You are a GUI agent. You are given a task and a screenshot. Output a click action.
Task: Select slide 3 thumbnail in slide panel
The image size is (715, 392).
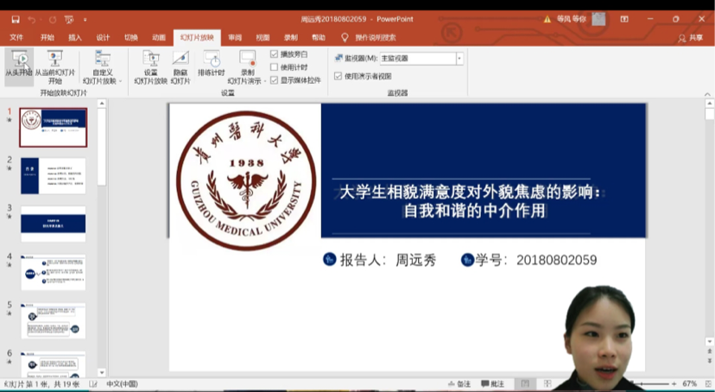tap(53, 223)
